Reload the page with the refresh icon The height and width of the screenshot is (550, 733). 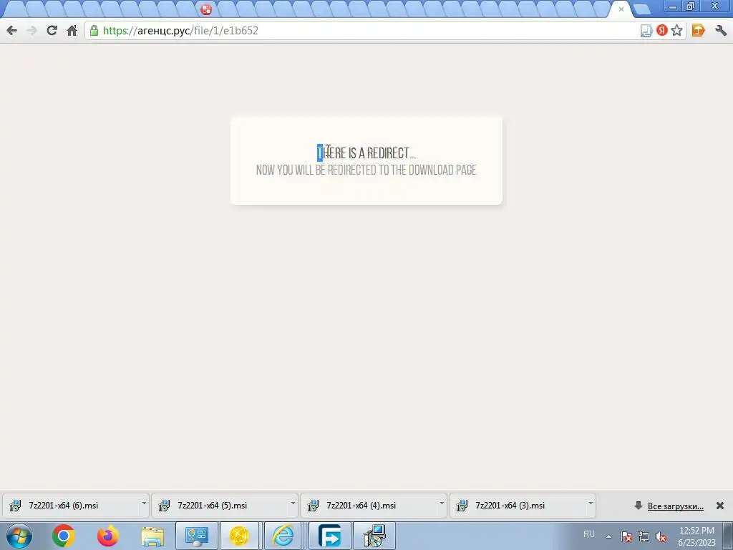(52, 31)
